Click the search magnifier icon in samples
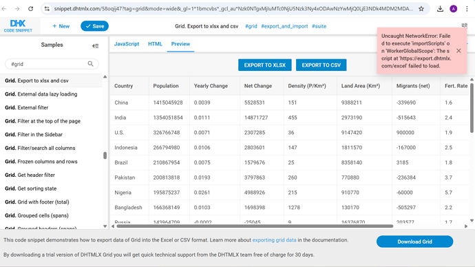The image size is (475, 267). pos(91,64)
